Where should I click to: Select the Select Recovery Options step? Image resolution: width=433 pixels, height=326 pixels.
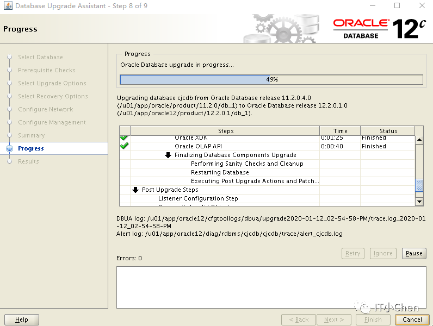pyautogui.click(x=53, y=96)
